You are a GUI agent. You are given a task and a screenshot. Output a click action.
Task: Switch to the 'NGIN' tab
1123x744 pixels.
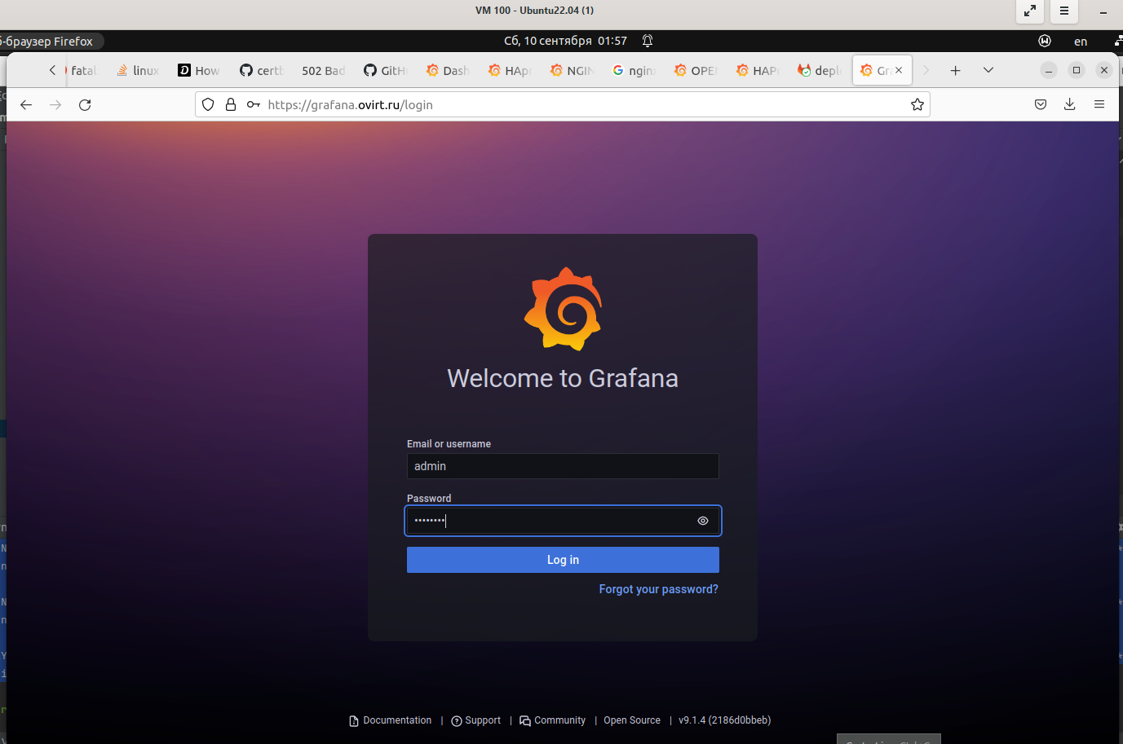571,71
